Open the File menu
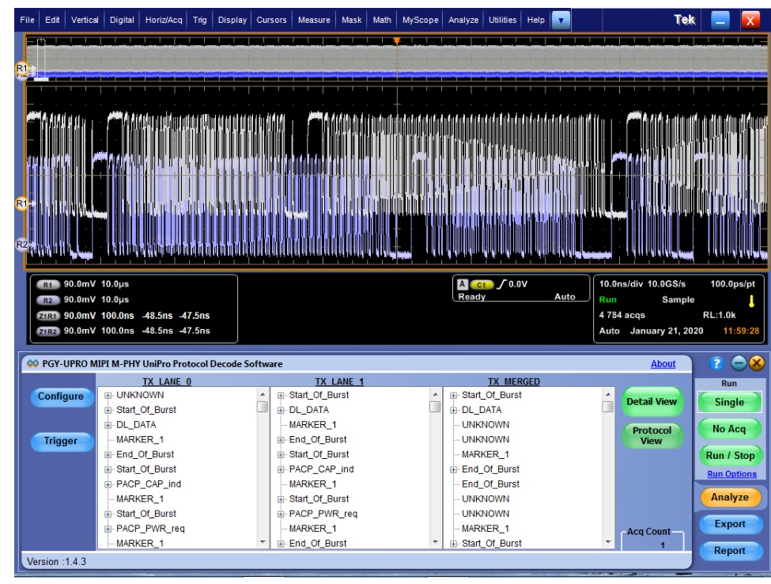This screenshot has width=771, height=584. click(x=27, y=20)
